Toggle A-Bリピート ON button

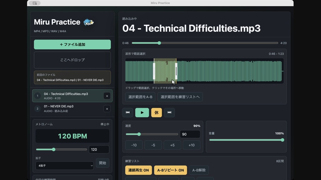(x=171, y=170)
